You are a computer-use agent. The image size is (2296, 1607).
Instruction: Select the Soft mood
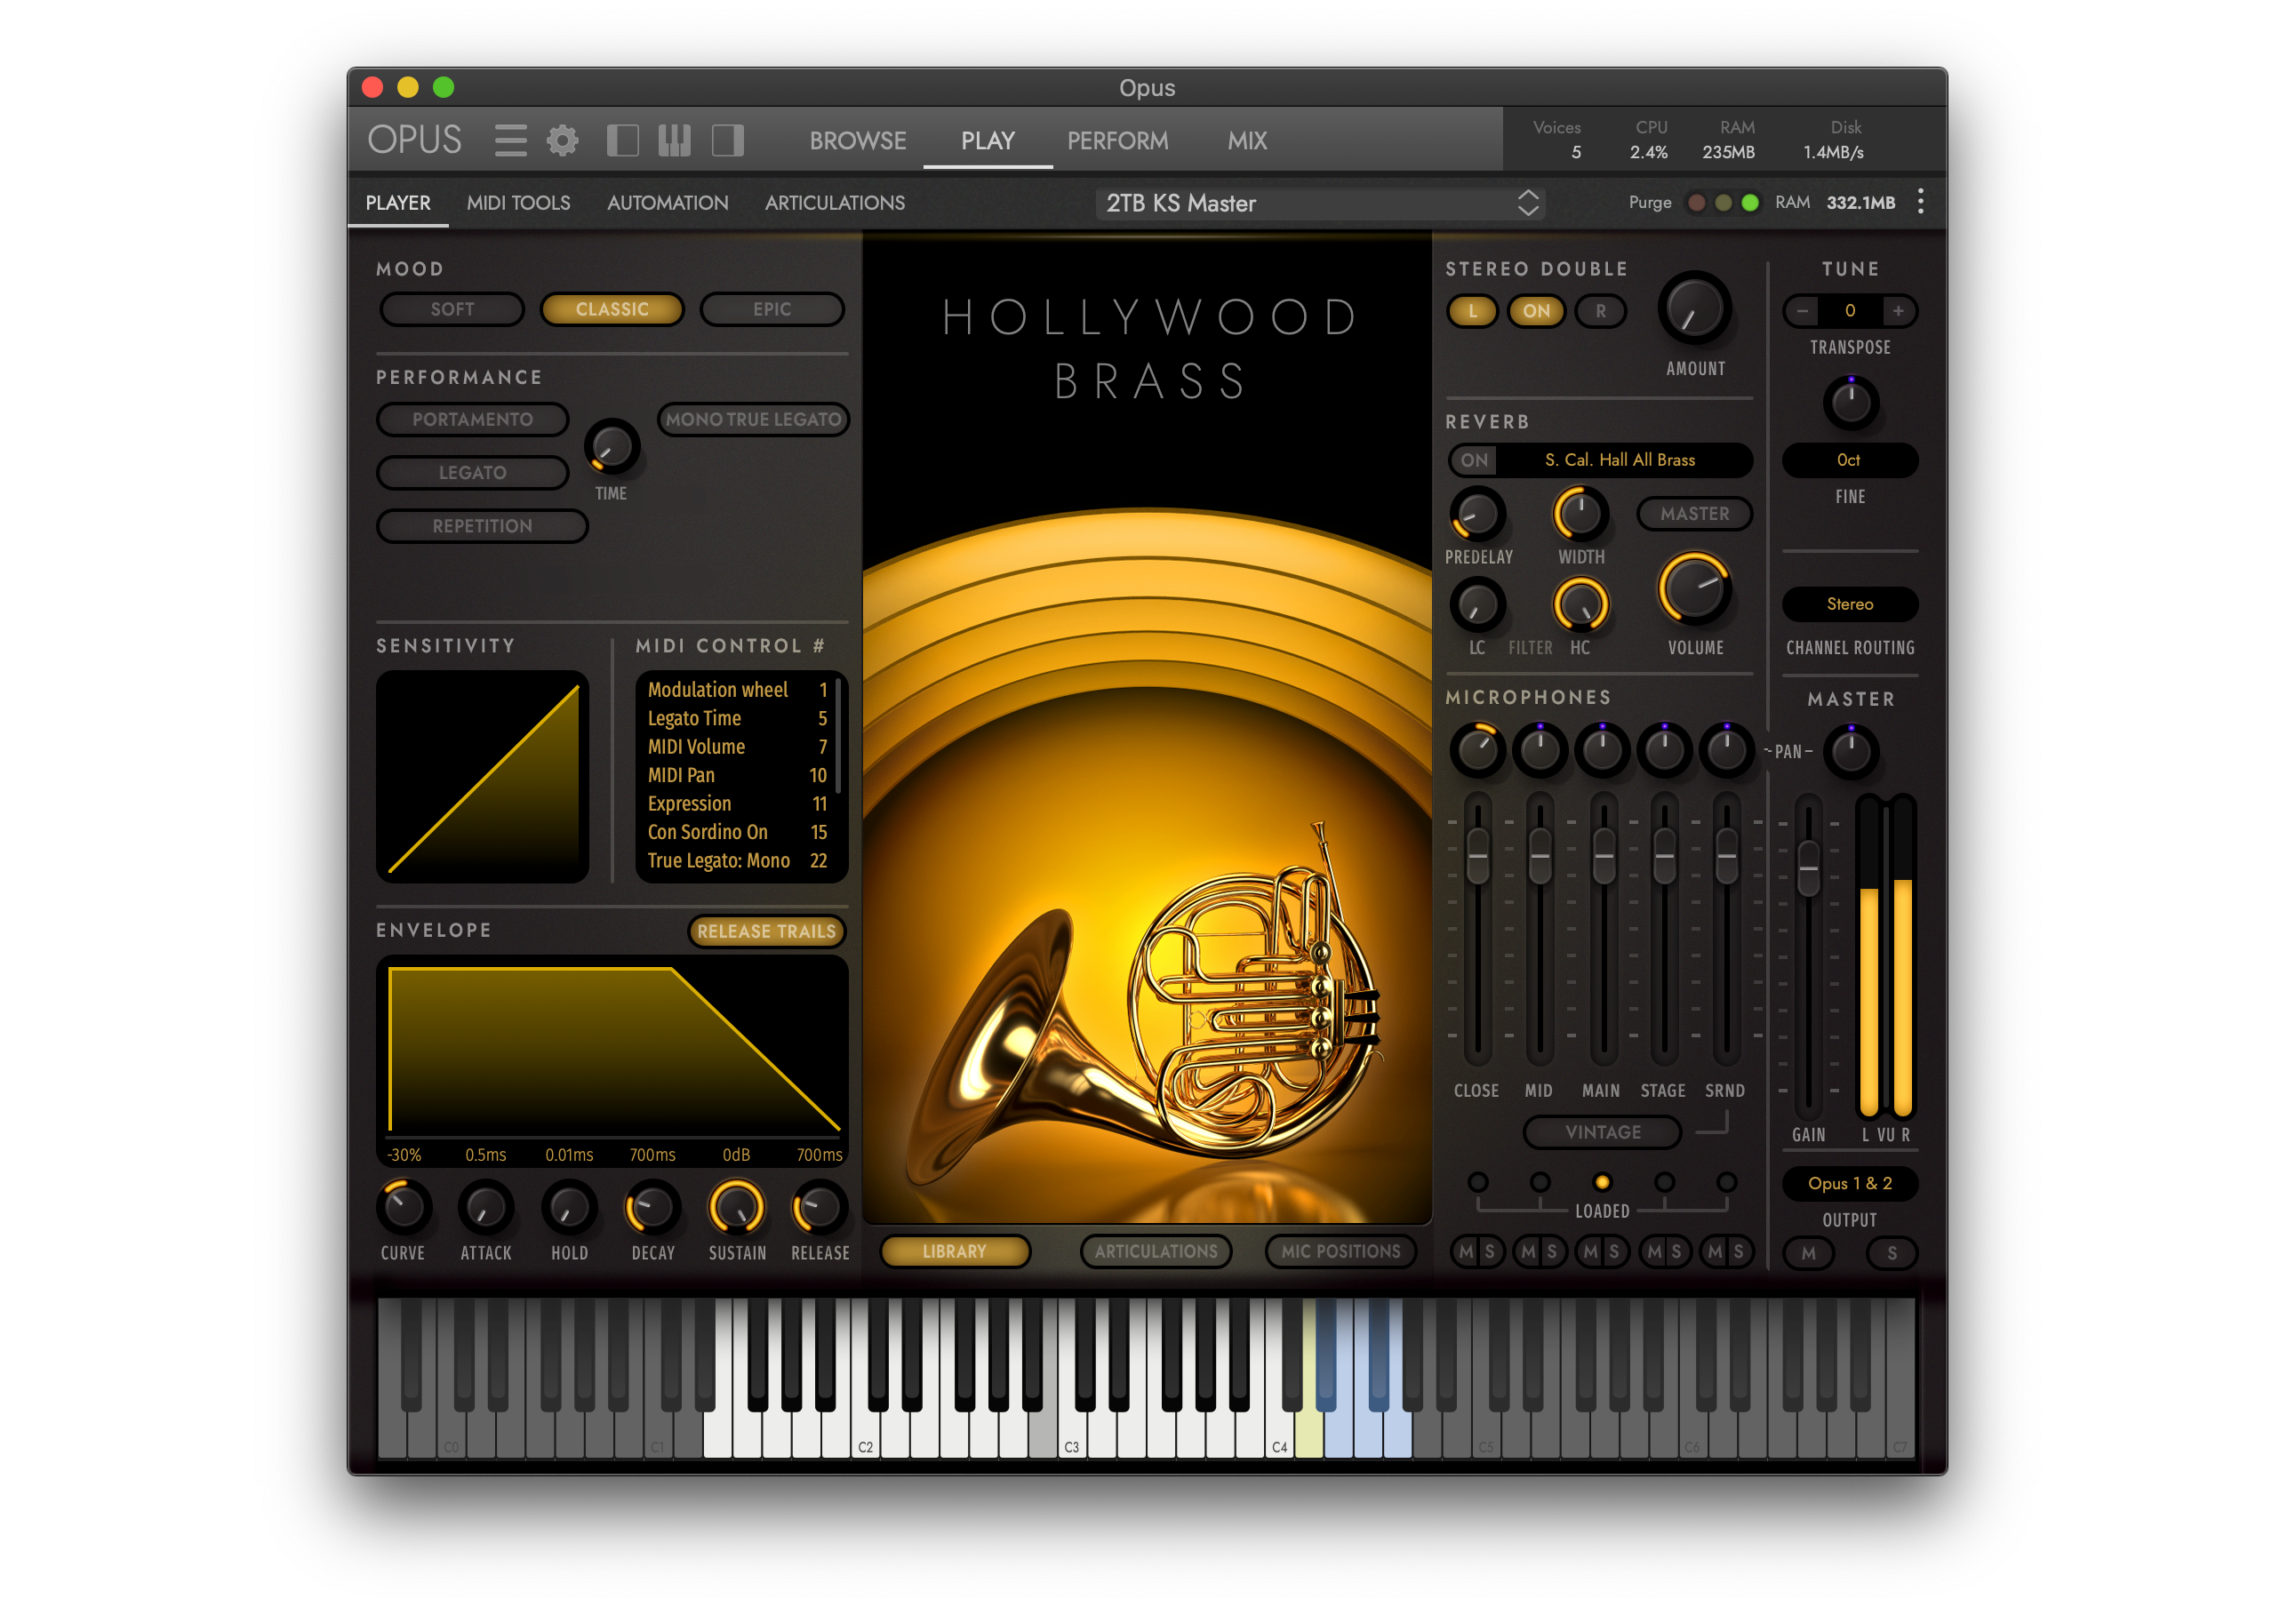tap(452, 309)
